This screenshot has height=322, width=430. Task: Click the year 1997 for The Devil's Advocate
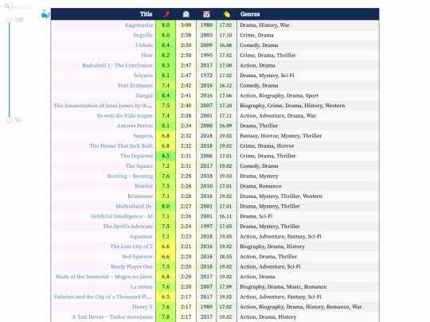click(x=206, y=227)
